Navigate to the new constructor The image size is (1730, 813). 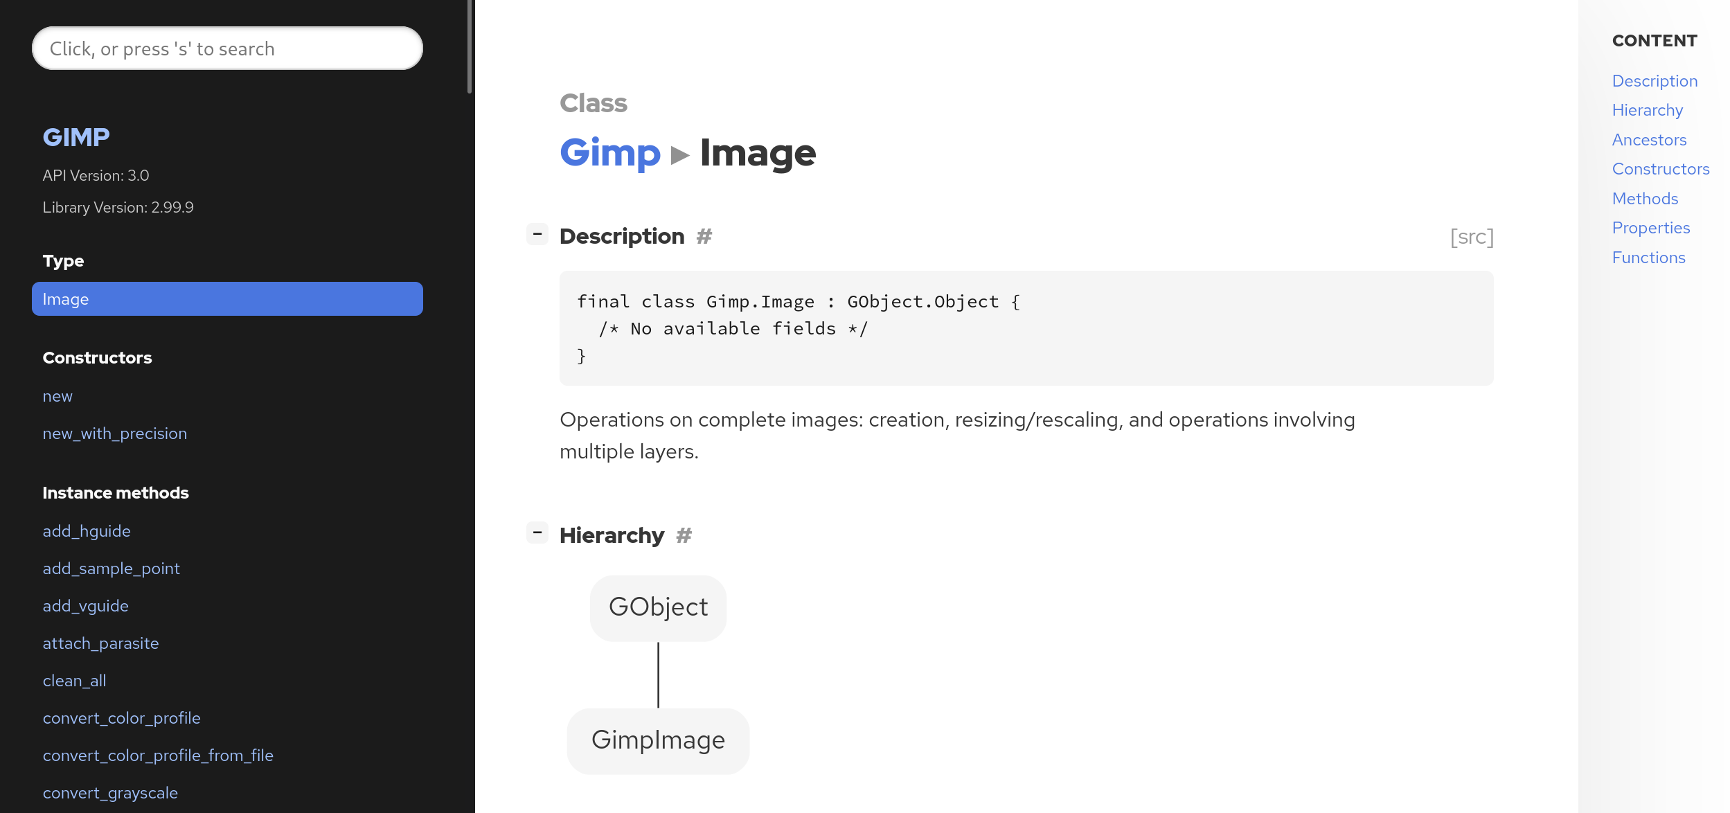57,395
